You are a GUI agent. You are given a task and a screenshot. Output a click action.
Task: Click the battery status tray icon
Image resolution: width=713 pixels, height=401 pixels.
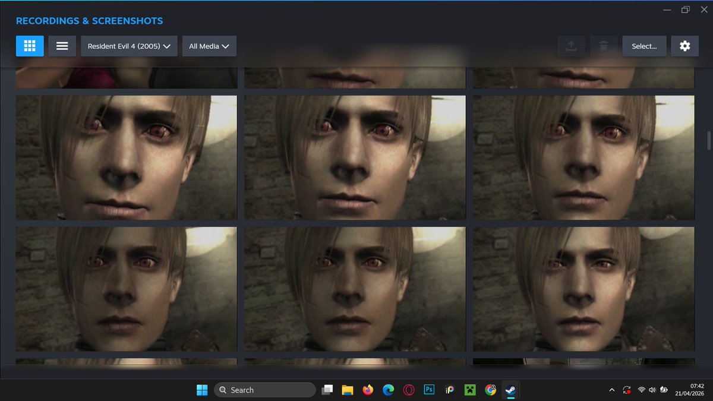point(664,390)
